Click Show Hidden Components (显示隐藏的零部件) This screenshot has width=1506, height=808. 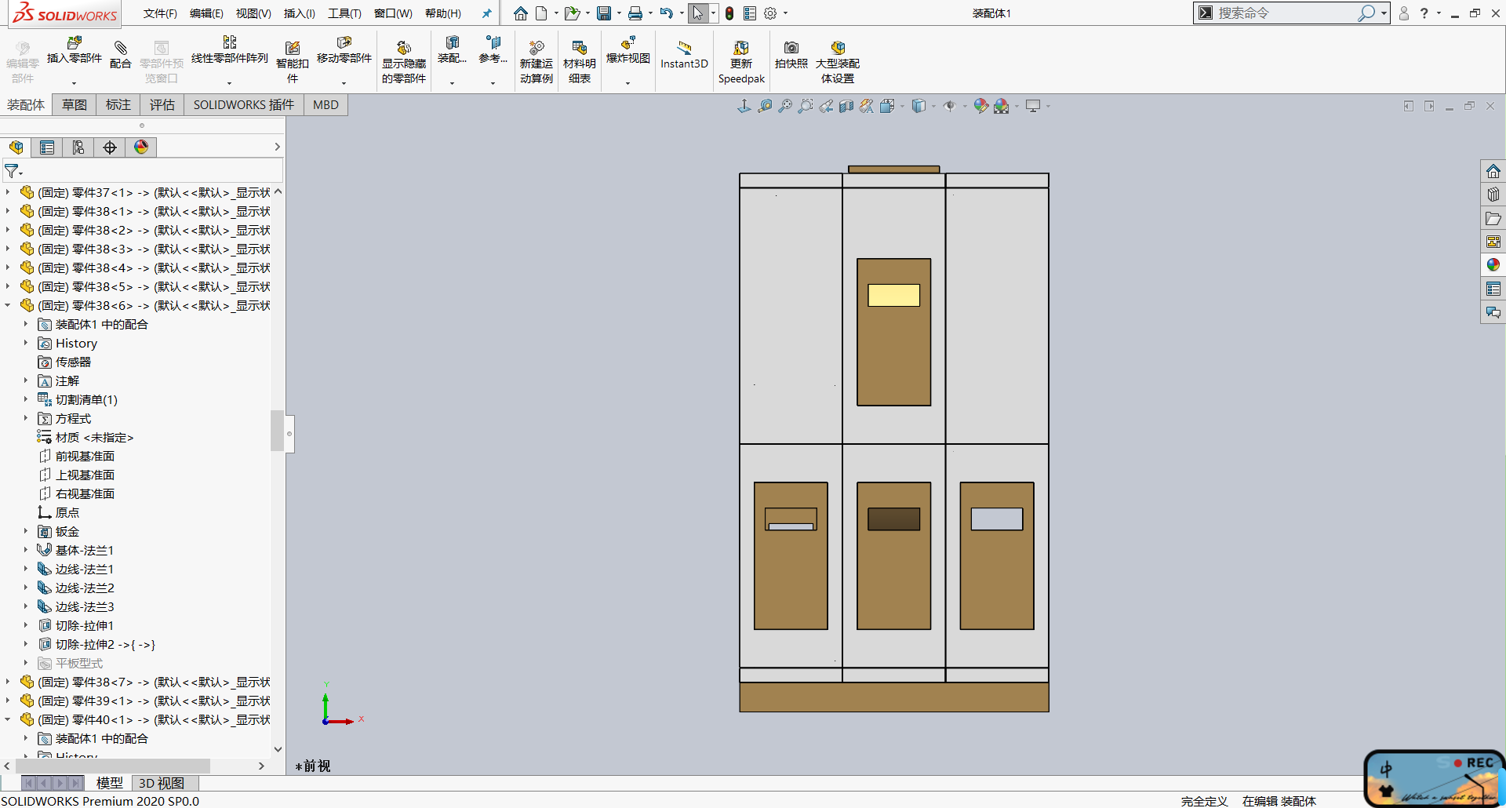(404, 62)
